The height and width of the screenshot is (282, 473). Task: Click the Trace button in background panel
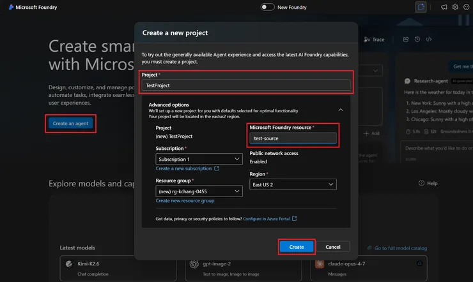374,40
